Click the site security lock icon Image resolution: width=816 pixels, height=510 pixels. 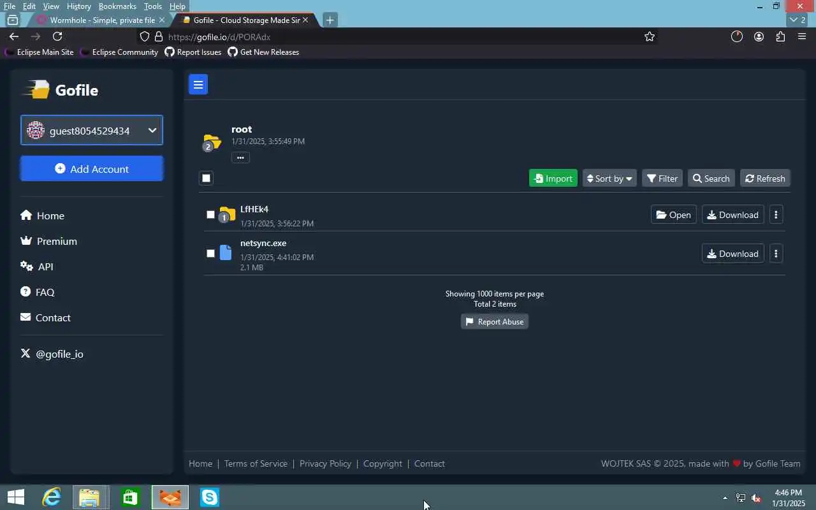(159, 37)
